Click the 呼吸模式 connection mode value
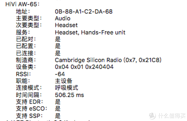 tap(66, 88)
